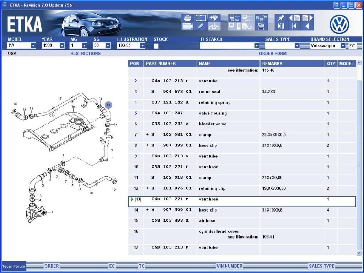Click the parts list scrollbar down arrow
364x273 pixels.
[359, 253]
